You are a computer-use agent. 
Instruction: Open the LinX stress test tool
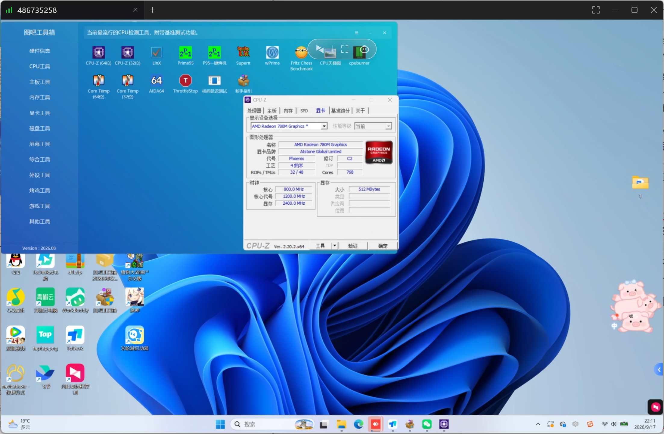click(157, 55)
